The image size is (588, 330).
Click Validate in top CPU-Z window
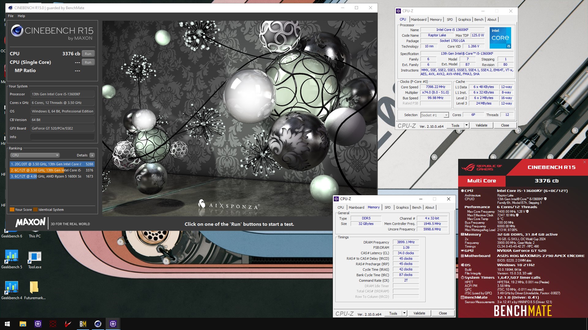tap(481, 126)
